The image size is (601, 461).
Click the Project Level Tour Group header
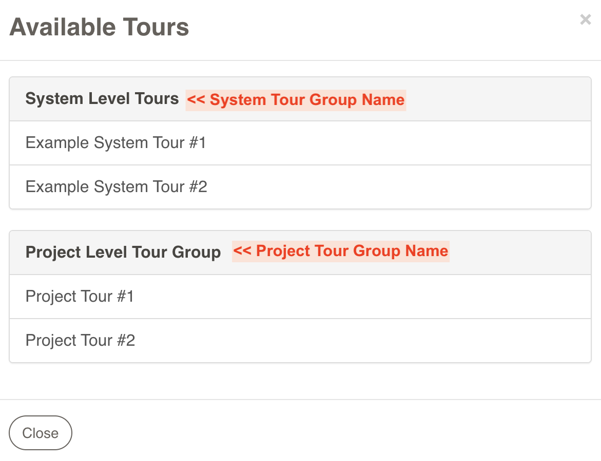[x=123, y=252]
